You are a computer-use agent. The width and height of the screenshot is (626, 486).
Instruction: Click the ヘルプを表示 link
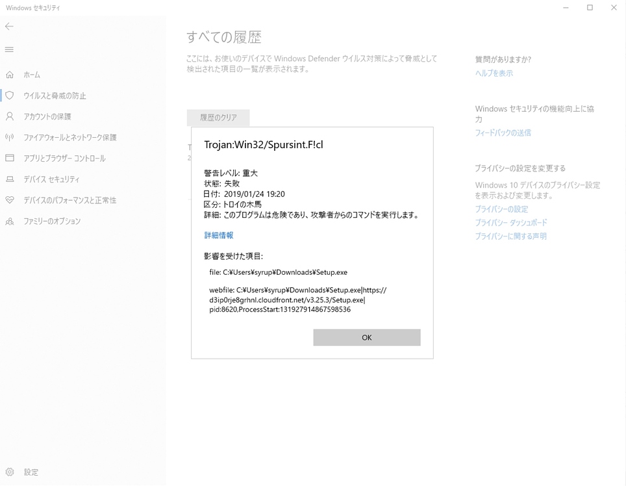click(494, 73)
